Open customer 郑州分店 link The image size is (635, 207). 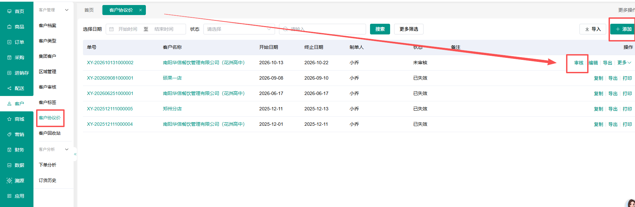pos(172,109)
